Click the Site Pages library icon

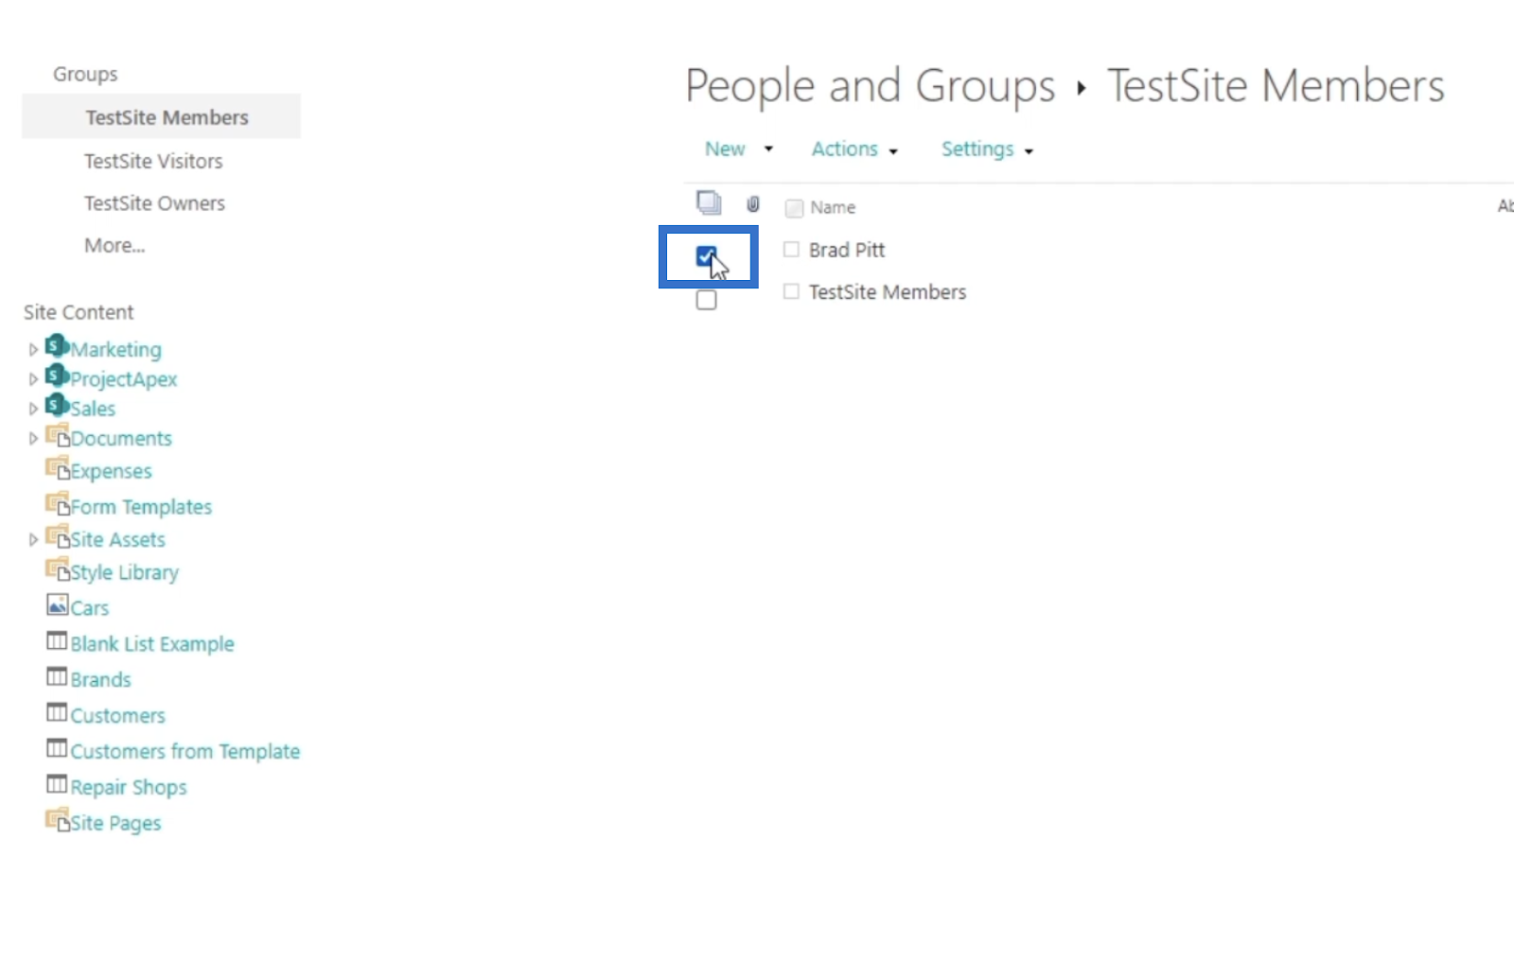click(x=58, y=819)
